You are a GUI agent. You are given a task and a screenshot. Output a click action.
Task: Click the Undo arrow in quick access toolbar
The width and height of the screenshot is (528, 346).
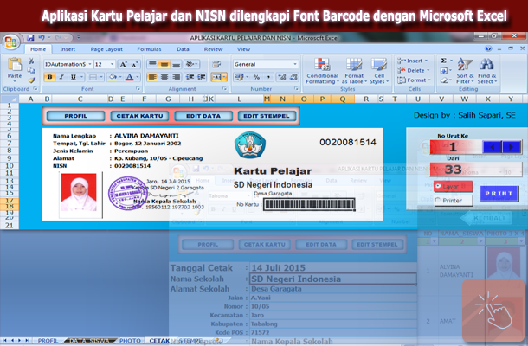pyautogui.click(x=42, y=38)
